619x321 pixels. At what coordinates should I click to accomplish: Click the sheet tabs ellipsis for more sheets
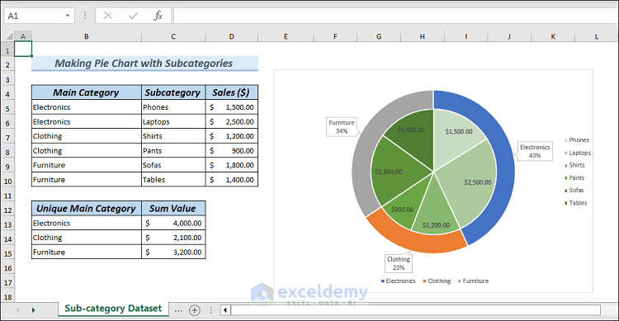click(x=178, y=310)
